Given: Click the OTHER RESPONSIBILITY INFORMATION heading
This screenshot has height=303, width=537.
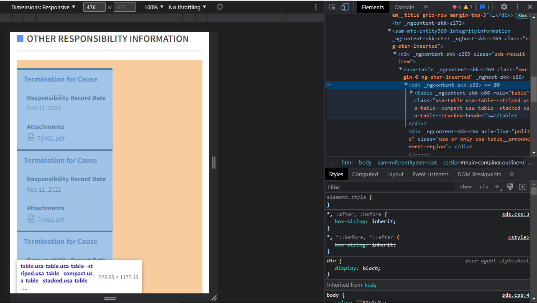Looking at the screenshot, I should [x=107, y=39].
